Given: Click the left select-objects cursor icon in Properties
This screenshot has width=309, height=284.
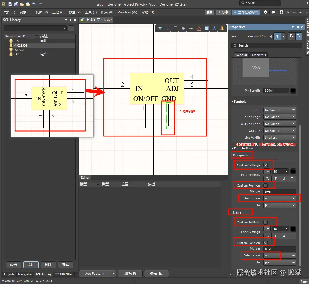Looking at the screenshot, I should [x=292, y=36].
